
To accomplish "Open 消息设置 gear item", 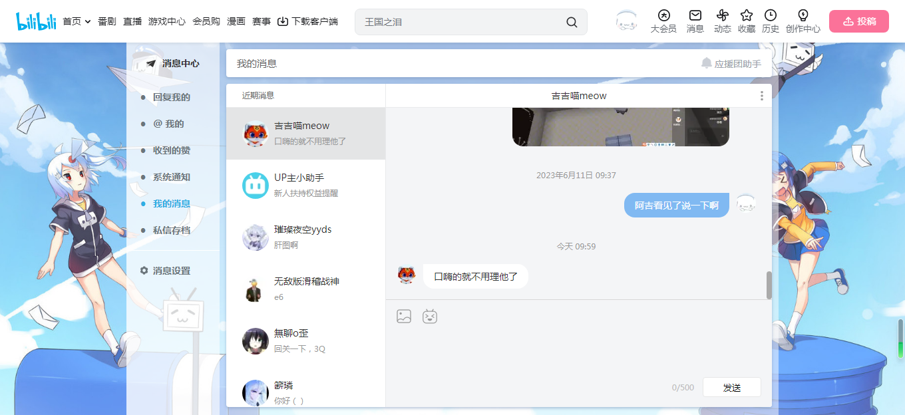I will (165, 271).
